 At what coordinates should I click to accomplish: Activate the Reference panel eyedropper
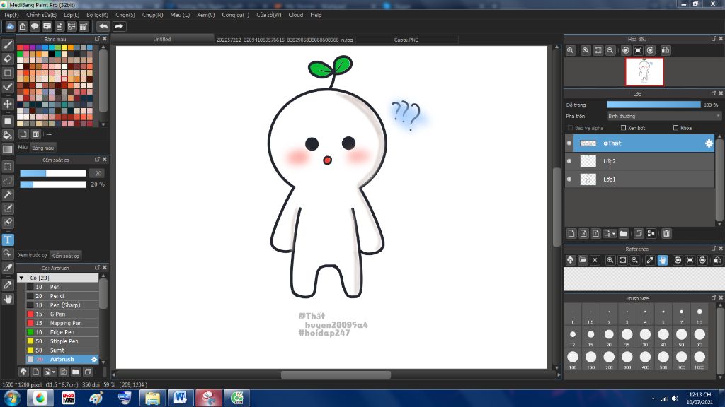[x=650, y=260]
